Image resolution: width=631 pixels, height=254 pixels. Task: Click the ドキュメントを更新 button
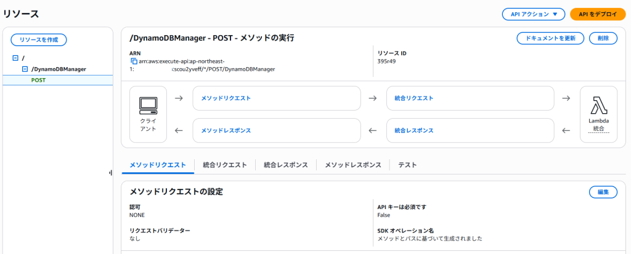tap(550, 38)
